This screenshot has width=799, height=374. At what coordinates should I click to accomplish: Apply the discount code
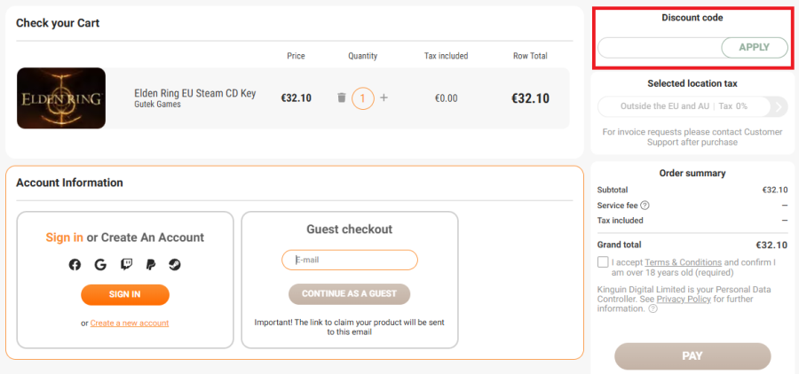click(755, 47)
